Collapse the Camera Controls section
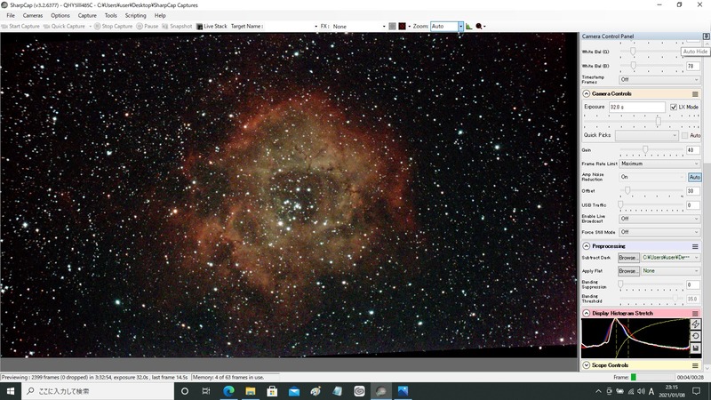 [587, 94]
